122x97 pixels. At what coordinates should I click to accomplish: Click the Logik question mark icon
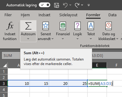tap(77, 26)
